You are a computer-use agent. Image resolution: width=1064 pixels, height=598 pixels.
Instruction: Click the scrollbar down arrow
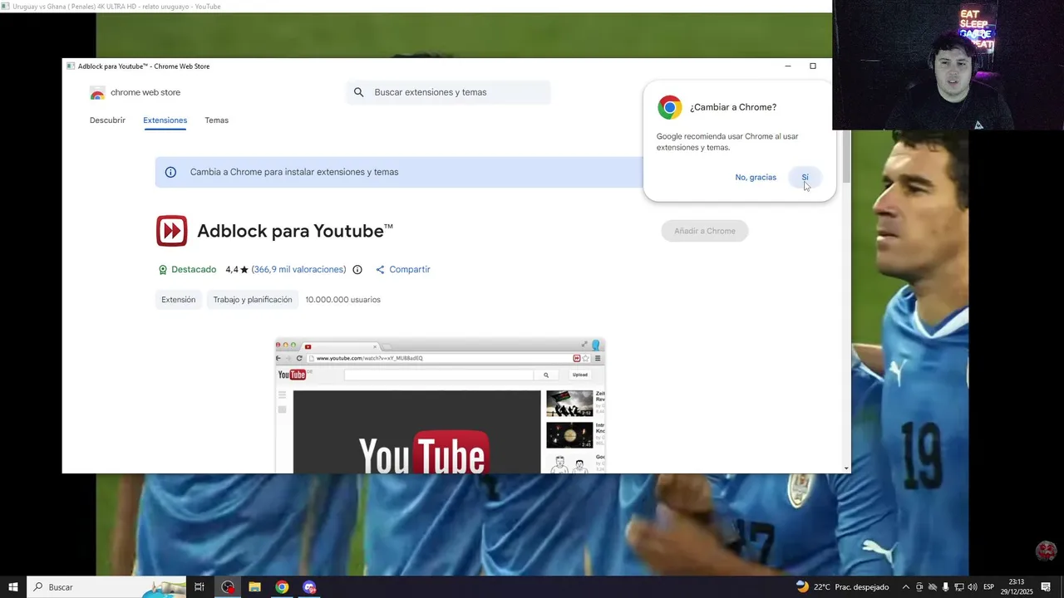[x=846, y=468]
